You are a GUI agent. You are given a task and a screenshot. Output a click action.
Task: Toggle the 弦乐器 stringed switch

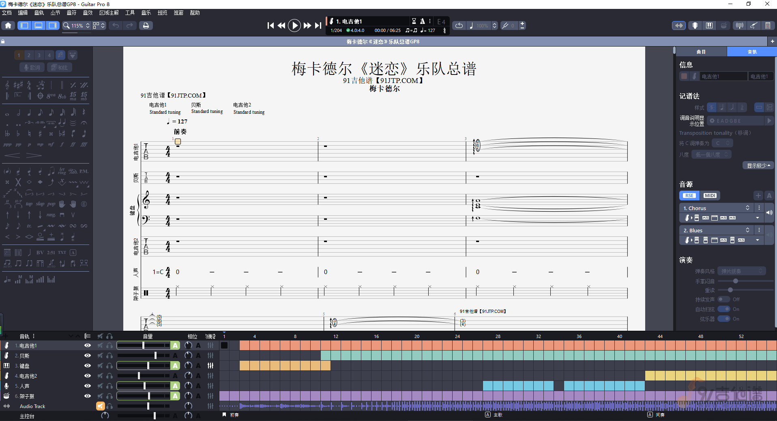tap(724, 319)
